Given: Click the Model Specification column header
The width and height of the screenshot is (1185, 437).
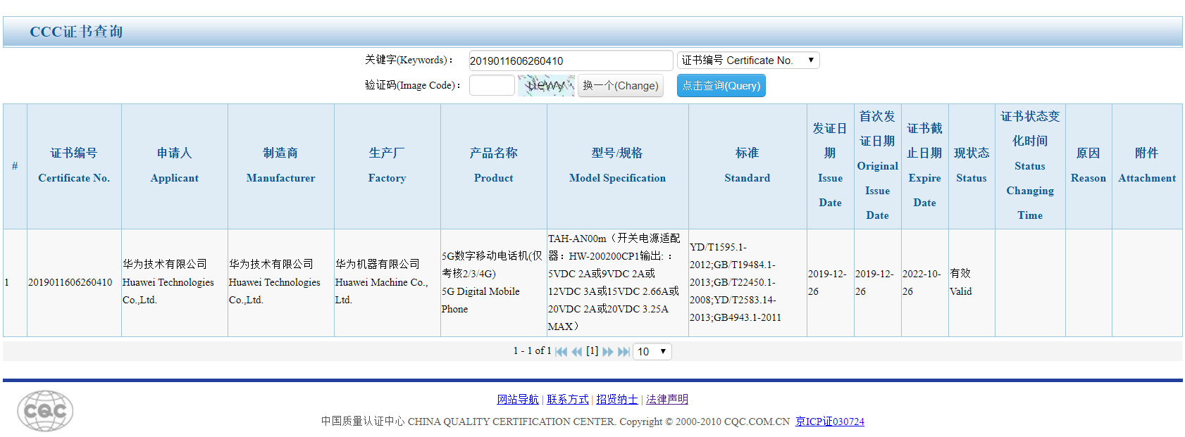Looking at the screenshot, I should pos(618,166).
